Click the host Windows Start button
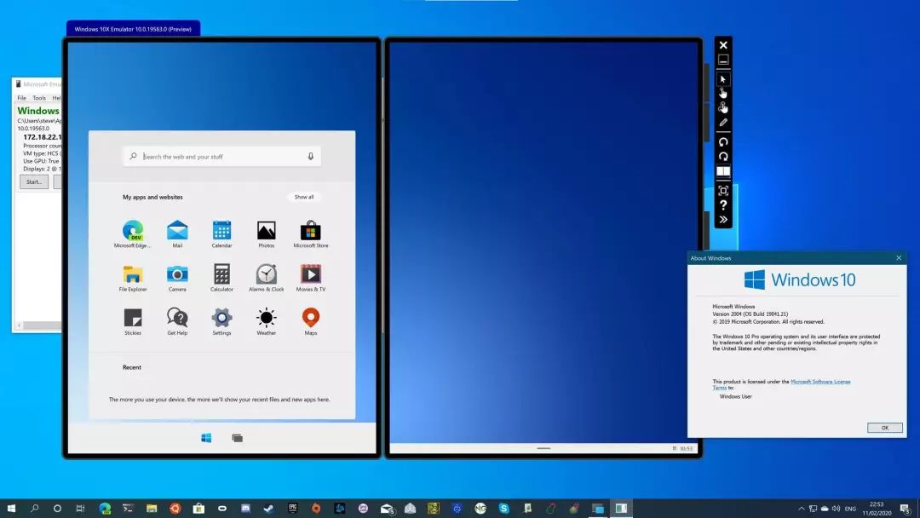 (x=11, y=508)
